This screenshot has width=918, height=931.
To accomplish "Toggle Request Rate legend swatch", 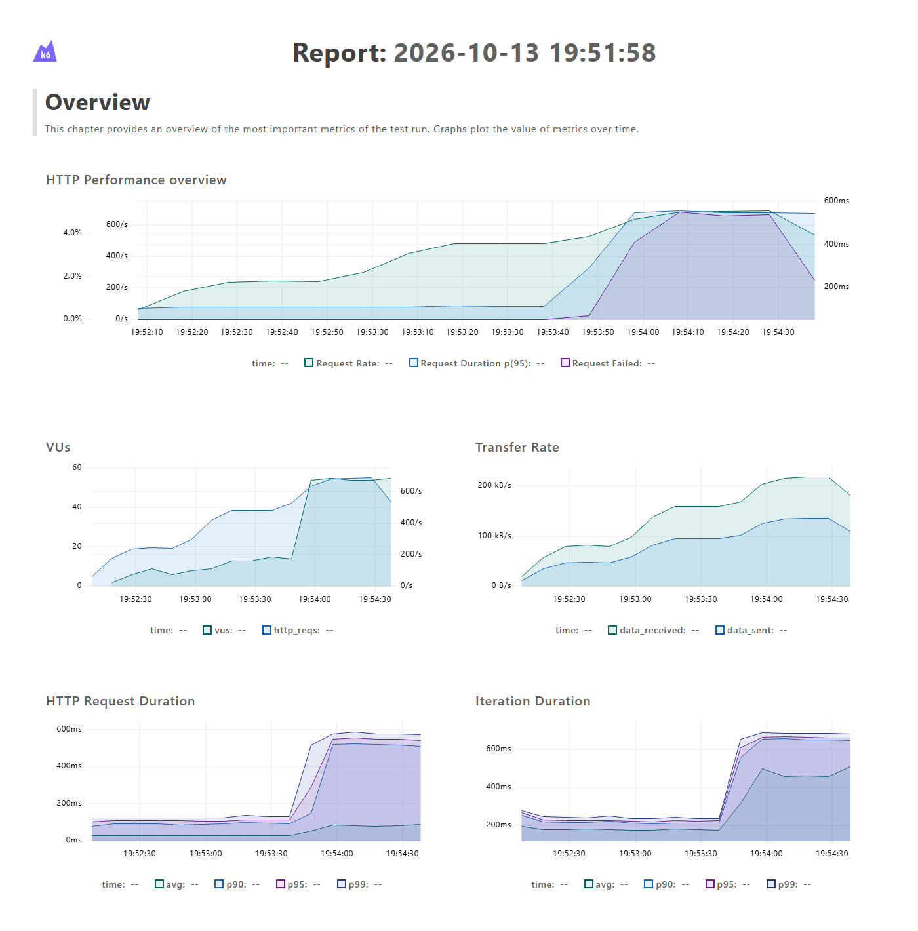I will [309, 363].
